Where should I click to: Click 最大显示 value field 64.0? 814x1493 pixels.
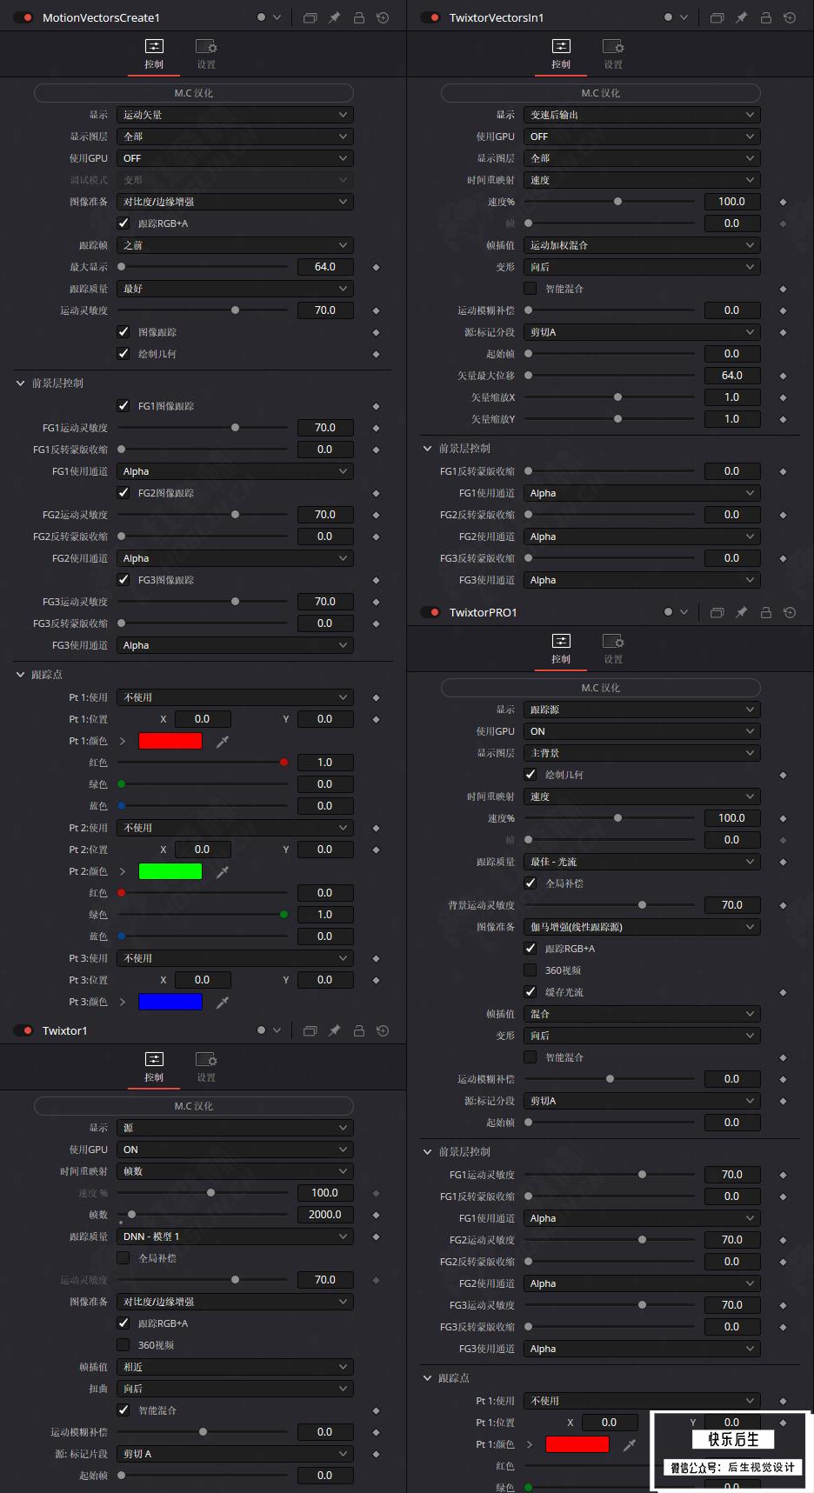tap(325, 267)
